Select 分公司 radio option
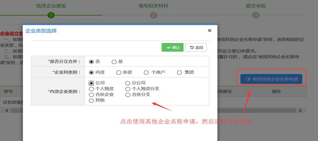The image size is (318, 141). [128, 83]
